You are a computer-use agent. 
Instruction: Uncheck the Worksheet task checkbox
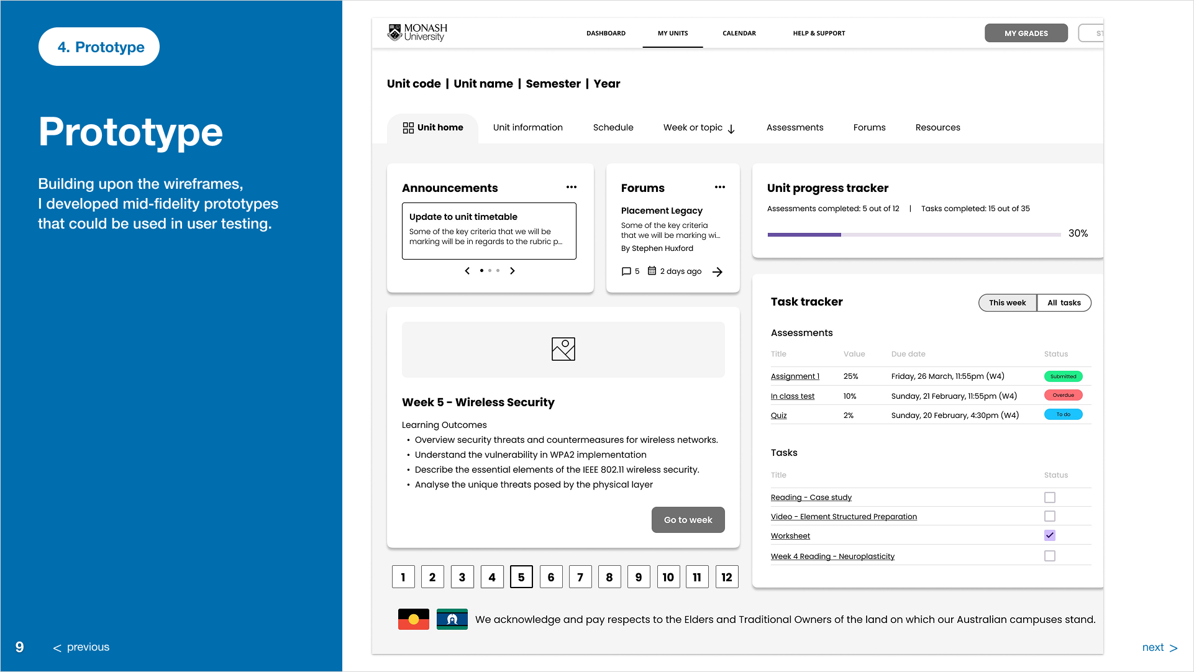(x=1049, y=535)
